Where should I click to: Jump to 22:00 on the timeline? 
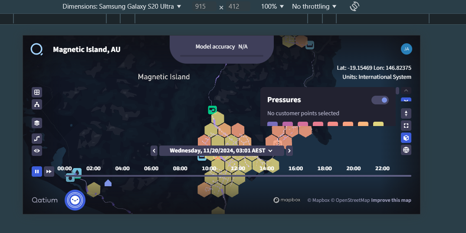[382, 168]
